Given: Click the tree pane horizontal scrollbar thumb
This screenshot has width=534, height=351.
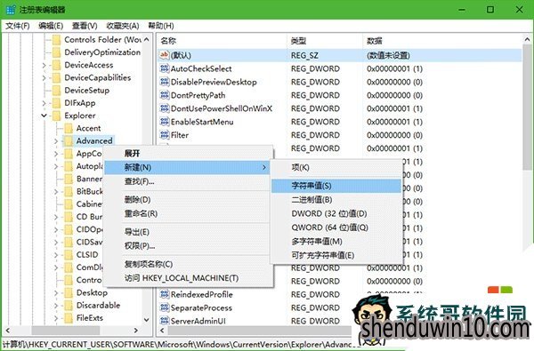Looking at the screenshot, I should coord(66,331).
